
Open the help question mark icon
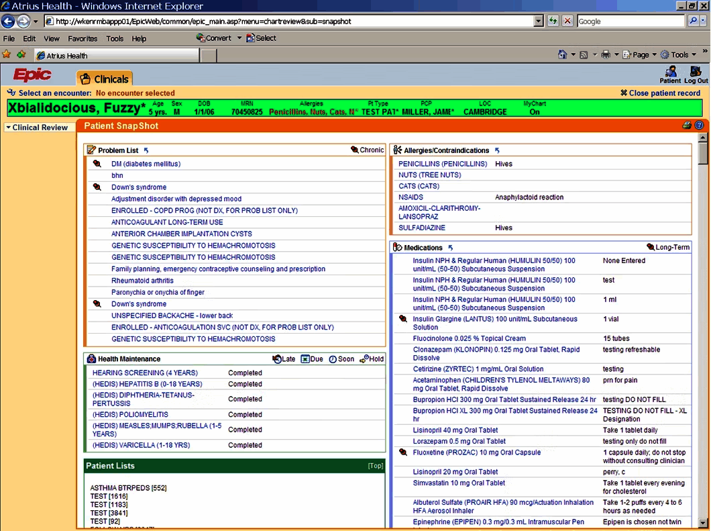(699, 126)
